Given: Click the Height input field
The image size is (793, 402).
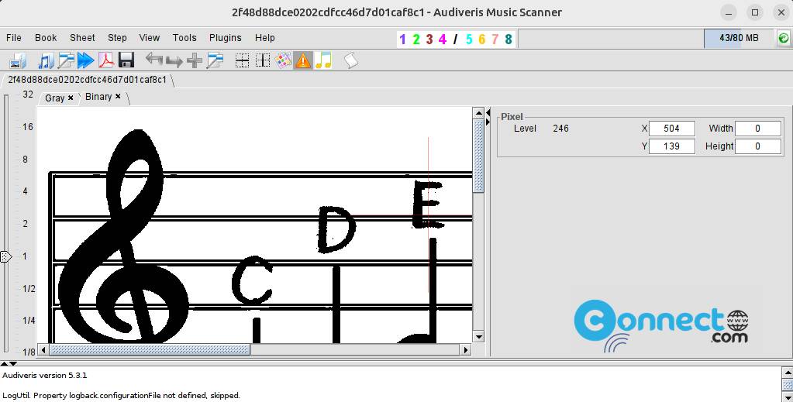Looking at the screenshot, I should (757, 146).
